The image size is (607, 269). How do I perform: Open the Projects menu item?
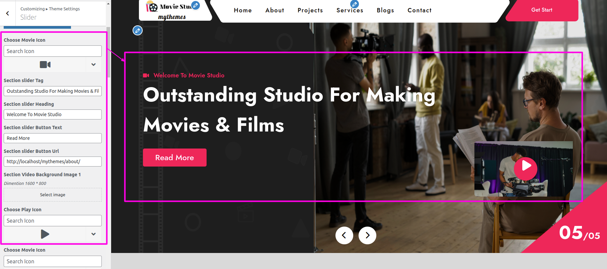310,10
